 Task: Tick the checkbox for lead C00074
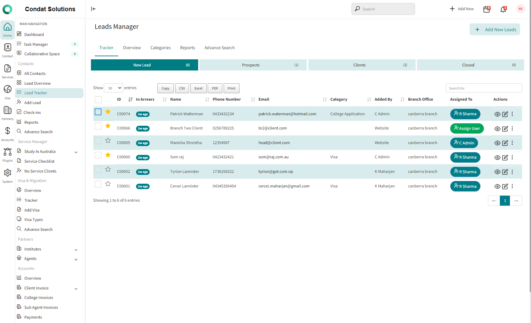pyautogui.click(x=98, y=112)
